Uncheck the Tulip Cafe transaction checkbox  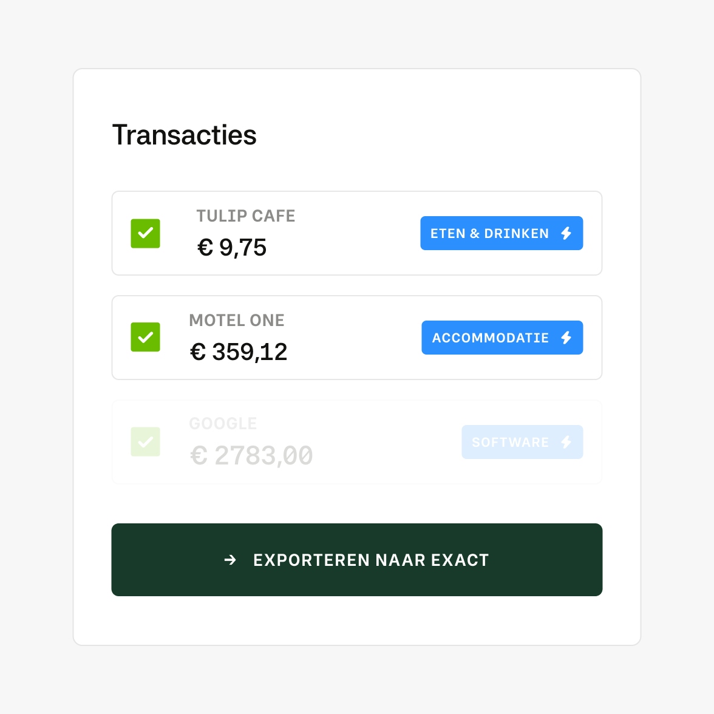(146, 234)
